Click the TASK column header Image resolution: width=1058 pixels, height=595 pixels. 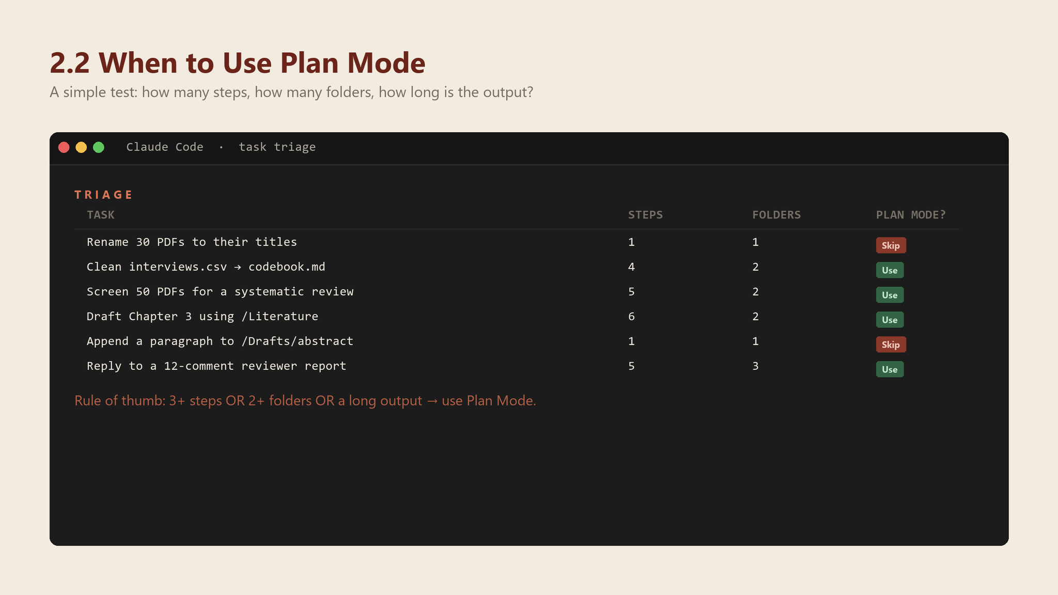point(101,215)
